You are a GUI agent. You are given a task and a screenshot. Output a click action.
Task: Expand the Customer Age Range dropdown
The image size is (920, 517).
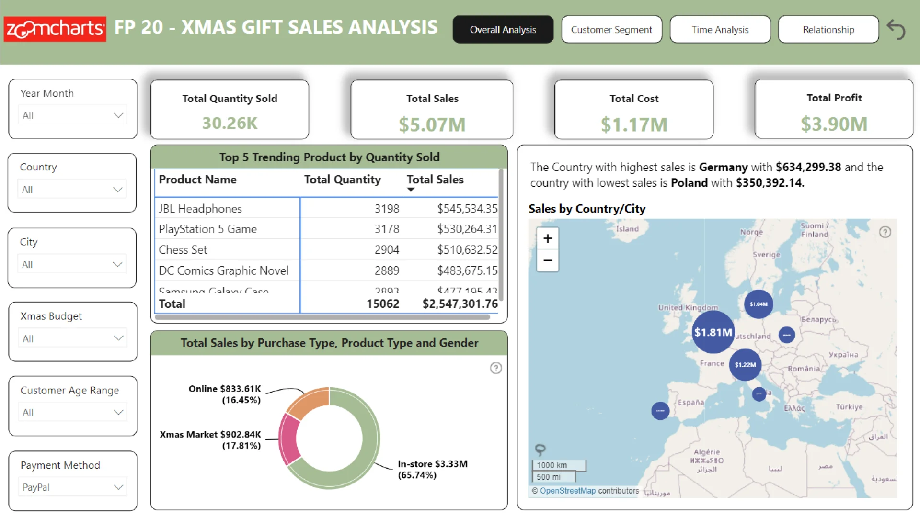click(73, 412)
